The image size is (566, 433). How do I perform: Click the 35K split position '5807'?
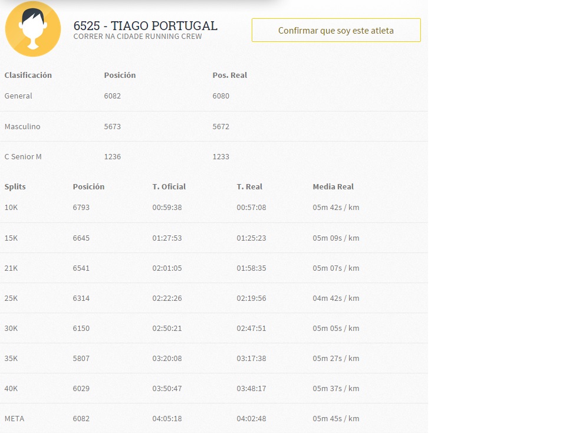coord(81,358)
